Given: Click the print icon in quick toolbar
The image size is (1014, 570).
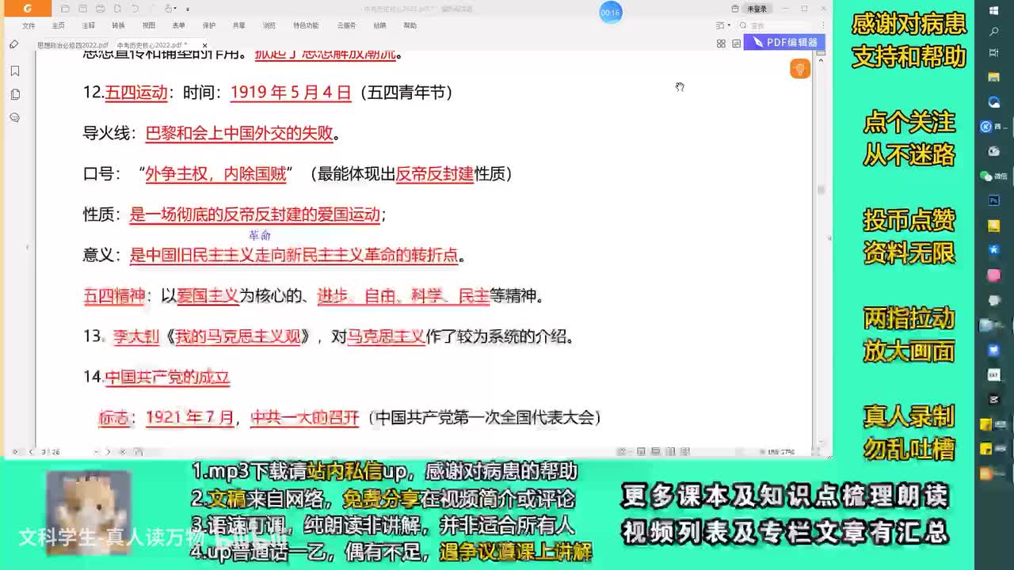Looking at the screenshot, I should [x=100, y=9].
